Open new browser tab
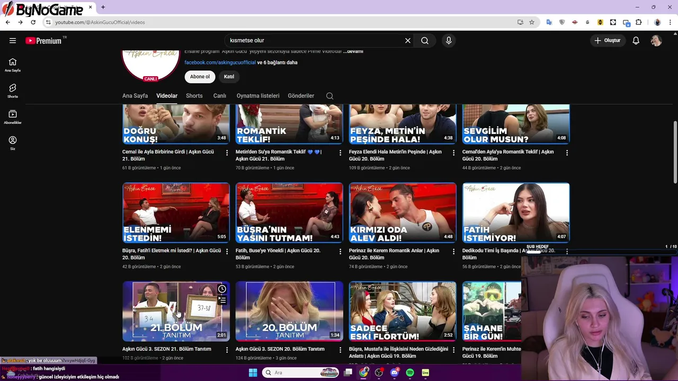 point(103,7)
